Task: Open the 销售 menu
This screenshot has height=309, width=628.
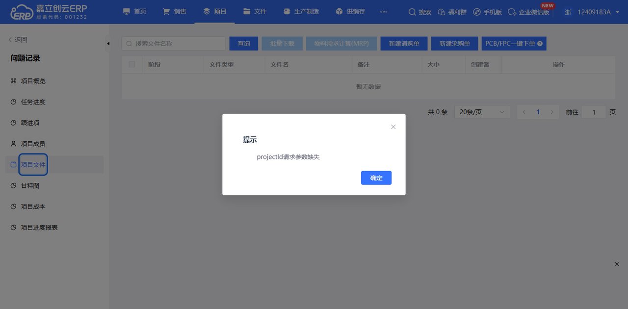Action: click(x=175, y=11)
